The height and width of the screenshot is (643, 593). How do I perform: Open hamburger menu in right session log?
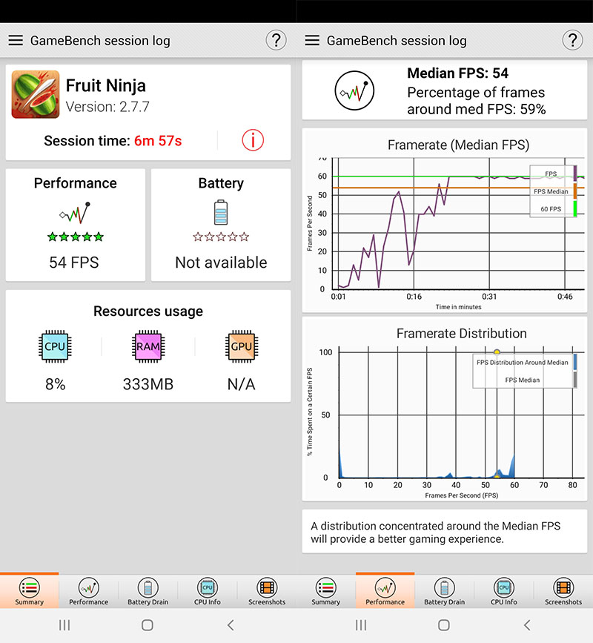pyautogui.click(x=312, y=40)
